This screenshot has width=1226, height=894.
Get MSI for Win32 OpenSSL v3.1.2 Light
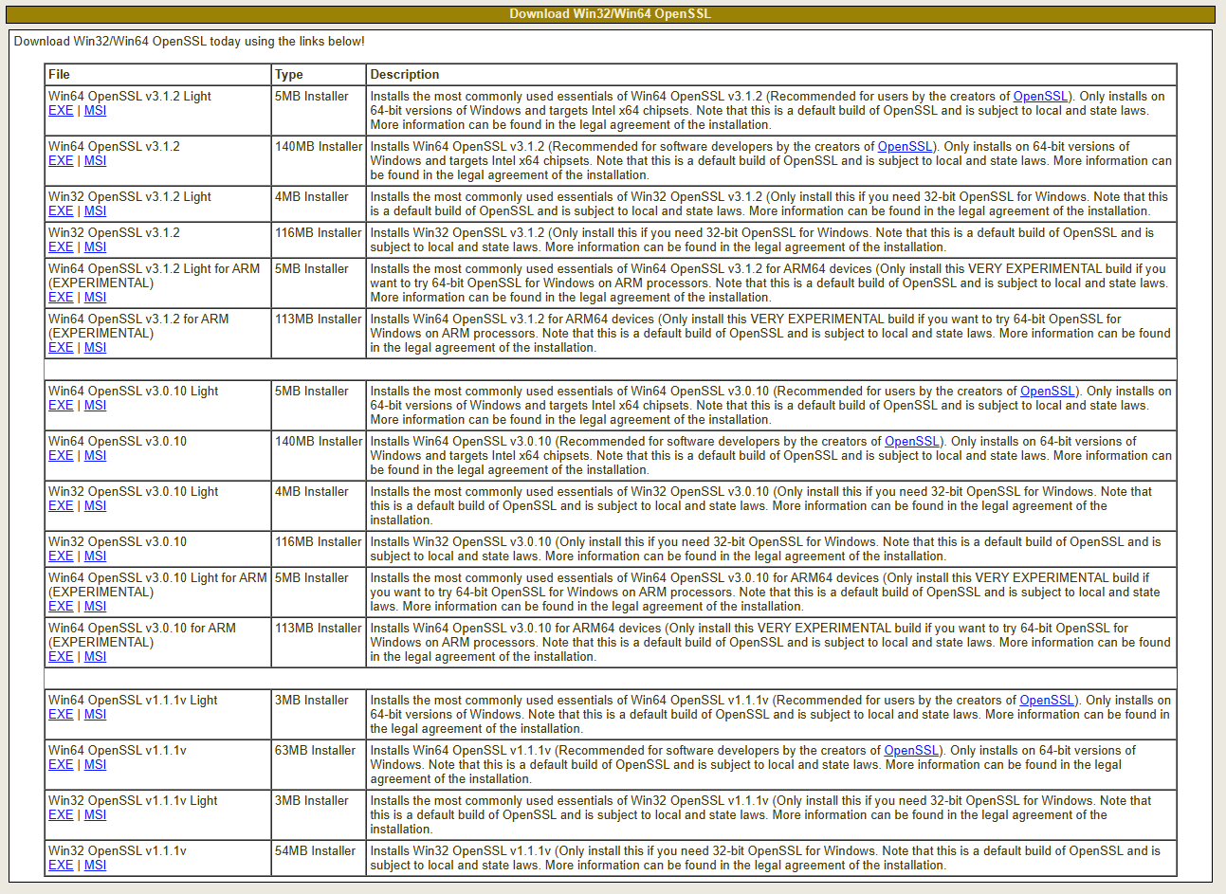pos(95,211)
